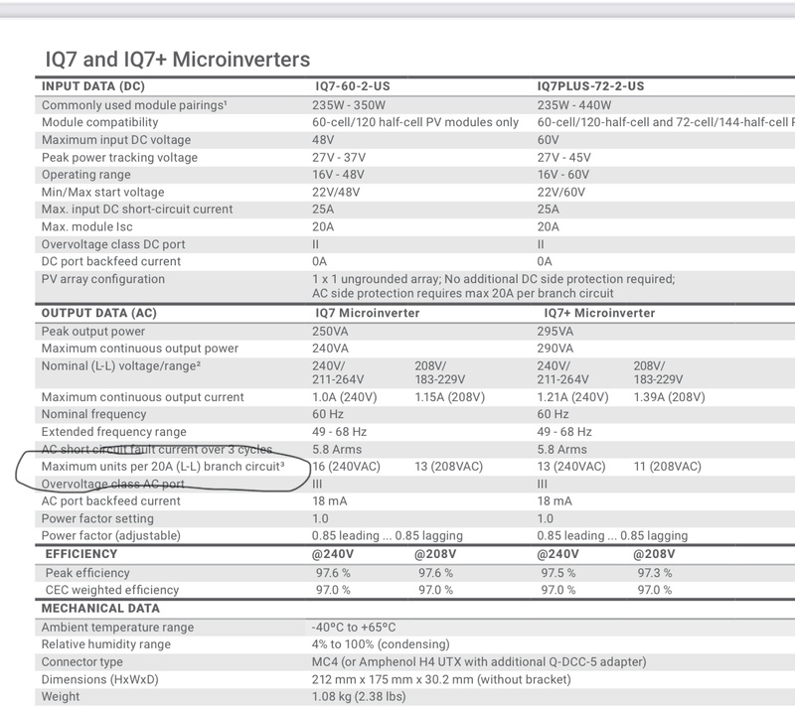Select the 'Peak efficiency' label
This screenshot has height=706, width=795.
(x=87, y=573)
